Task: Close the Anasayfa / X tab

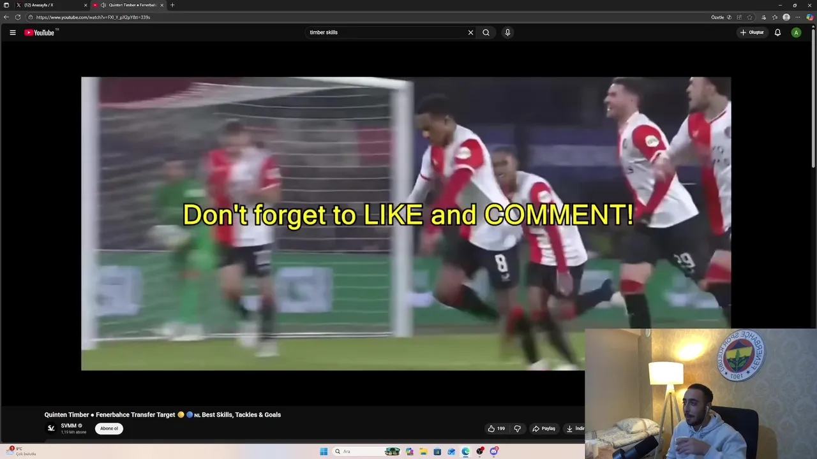Action: click(x=86, y=5)
